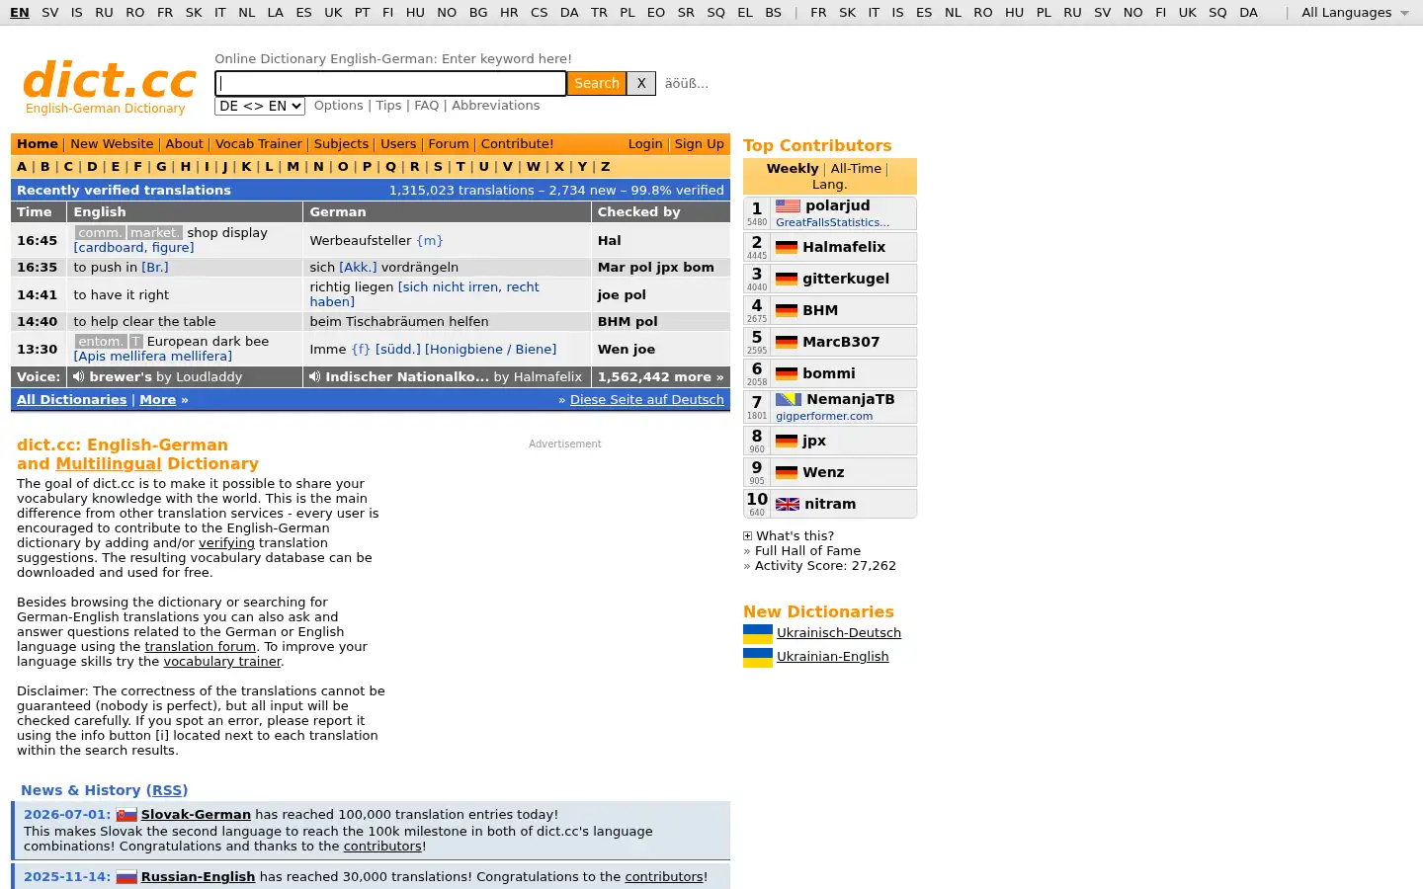Switch contributors to the All-Time tab
This screenshot has height=889, width=1423.
tap(856, 169)
